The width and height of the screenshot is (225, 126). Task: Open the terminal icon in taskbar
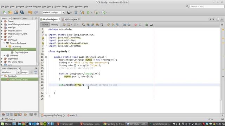tap(27, 124)
